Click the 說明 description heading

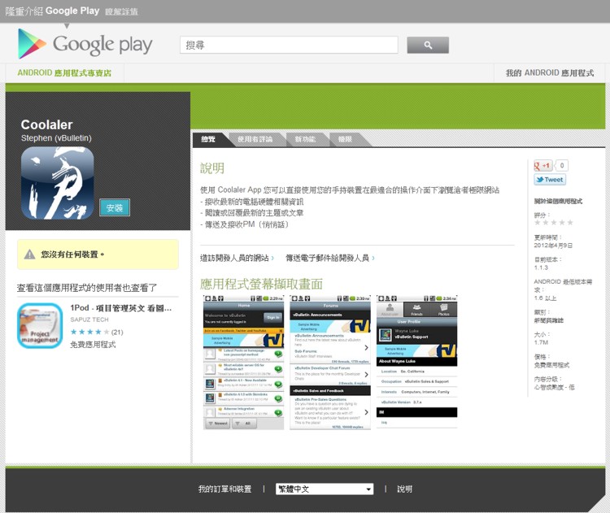tap(212, 168)
